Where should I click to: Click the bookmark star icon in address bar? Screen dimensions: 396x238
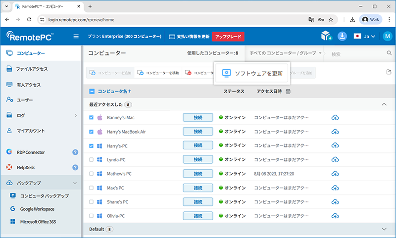pyautogui.click(x=331, y=20)
